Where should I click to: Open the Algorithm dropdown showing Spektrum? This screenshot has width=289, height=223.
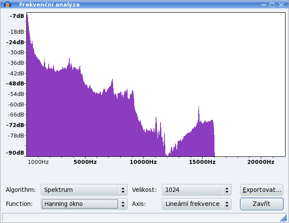84,190
